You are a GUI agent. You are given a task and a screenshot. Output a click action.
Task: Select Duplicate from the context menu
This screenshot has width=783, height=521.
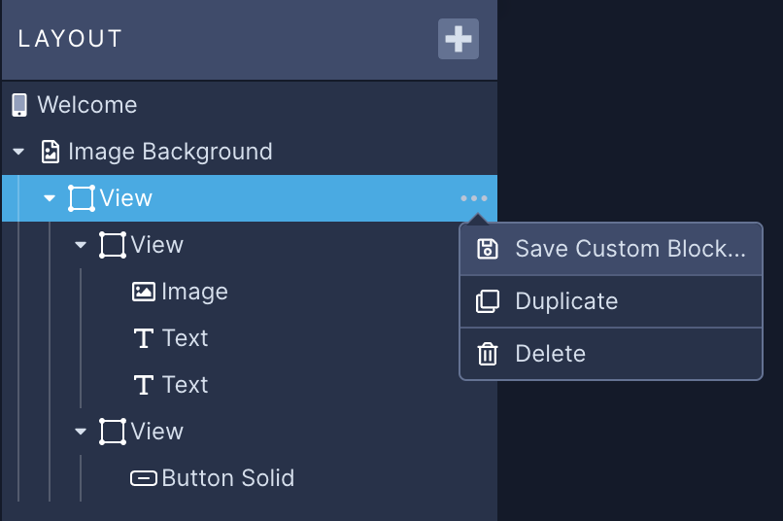tap(566, 301)
